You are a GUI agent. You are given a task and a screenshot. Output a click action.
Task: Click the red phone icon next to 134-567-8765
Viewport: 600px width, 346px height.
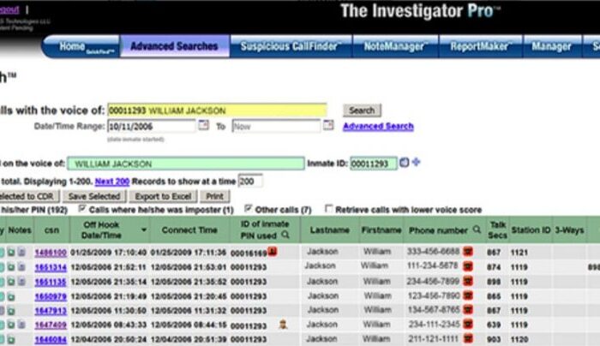point(468,310)
